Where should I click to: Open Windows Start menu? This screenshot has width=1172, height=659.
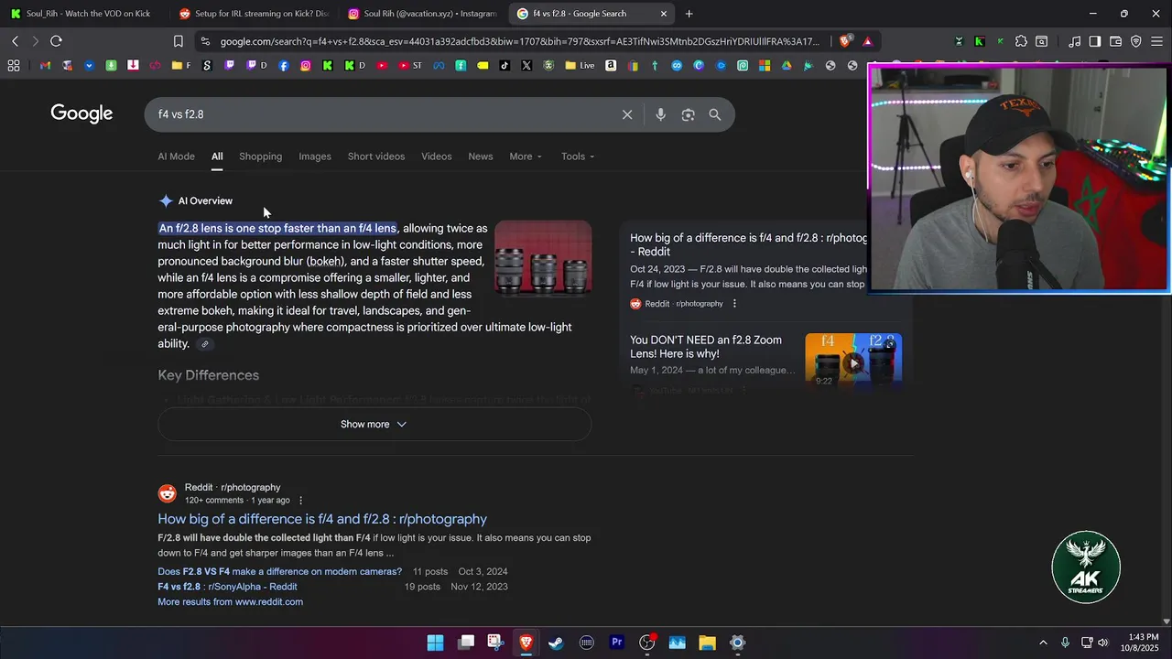tap(435, 643)
